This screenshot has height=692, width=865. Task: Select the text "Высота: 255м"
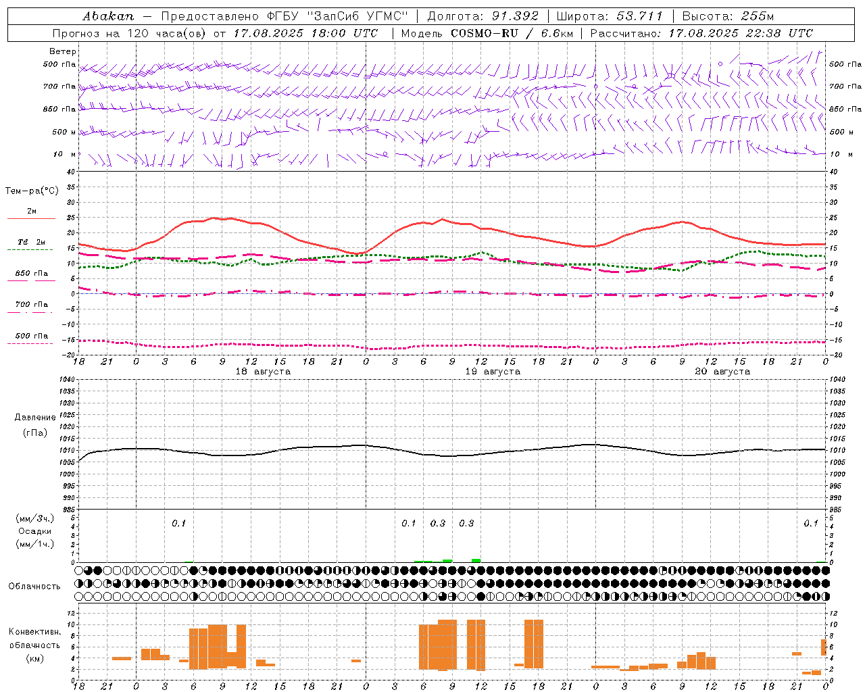point(728,16)
